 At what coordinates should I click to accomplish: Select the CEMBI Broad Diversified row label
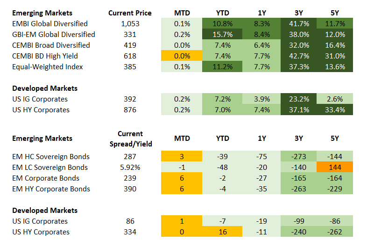[51, 45]
